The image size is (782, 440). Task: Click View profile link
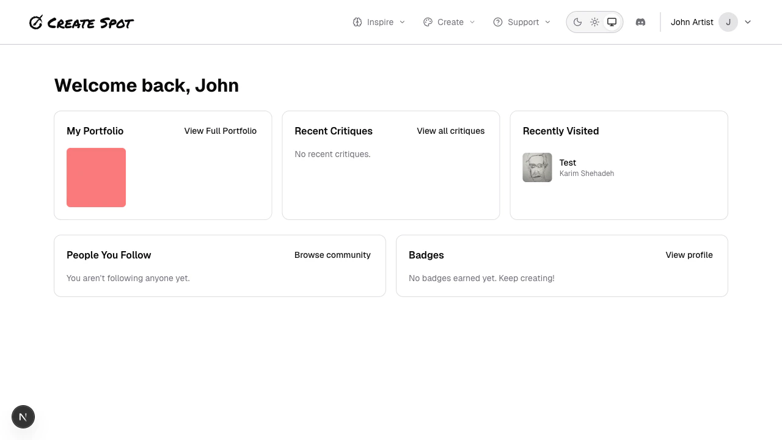coord(689,255)
